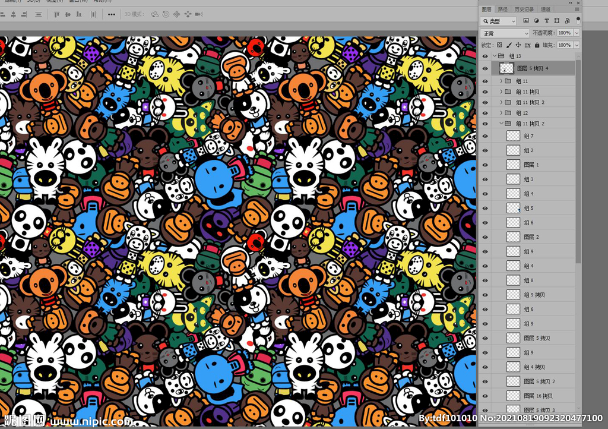Switch to the 路径 tab
608x429 pixels.
pos(503,9)
